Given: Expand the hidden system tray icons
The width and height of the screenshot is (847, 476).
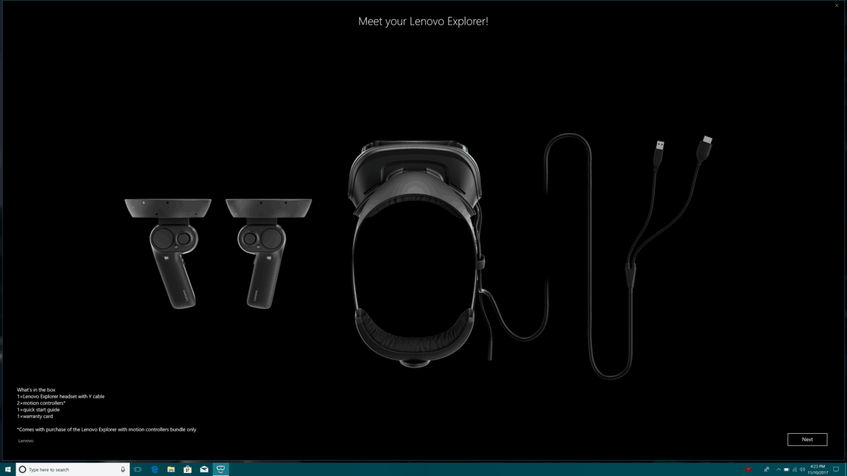Looking at the screenshot, I should coord(778,470).
